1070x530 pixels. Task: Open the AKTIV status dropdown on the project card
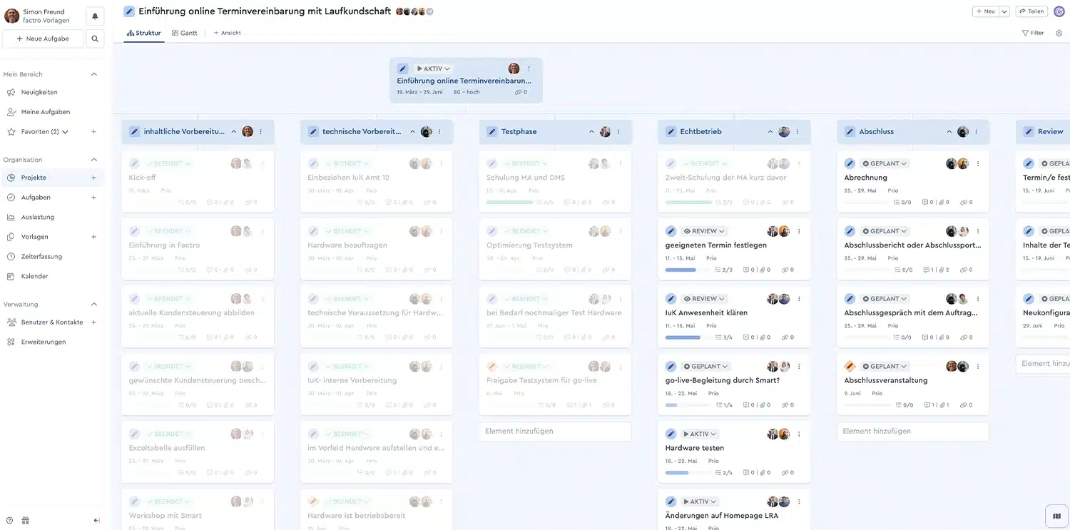click(x=432, y=68)
